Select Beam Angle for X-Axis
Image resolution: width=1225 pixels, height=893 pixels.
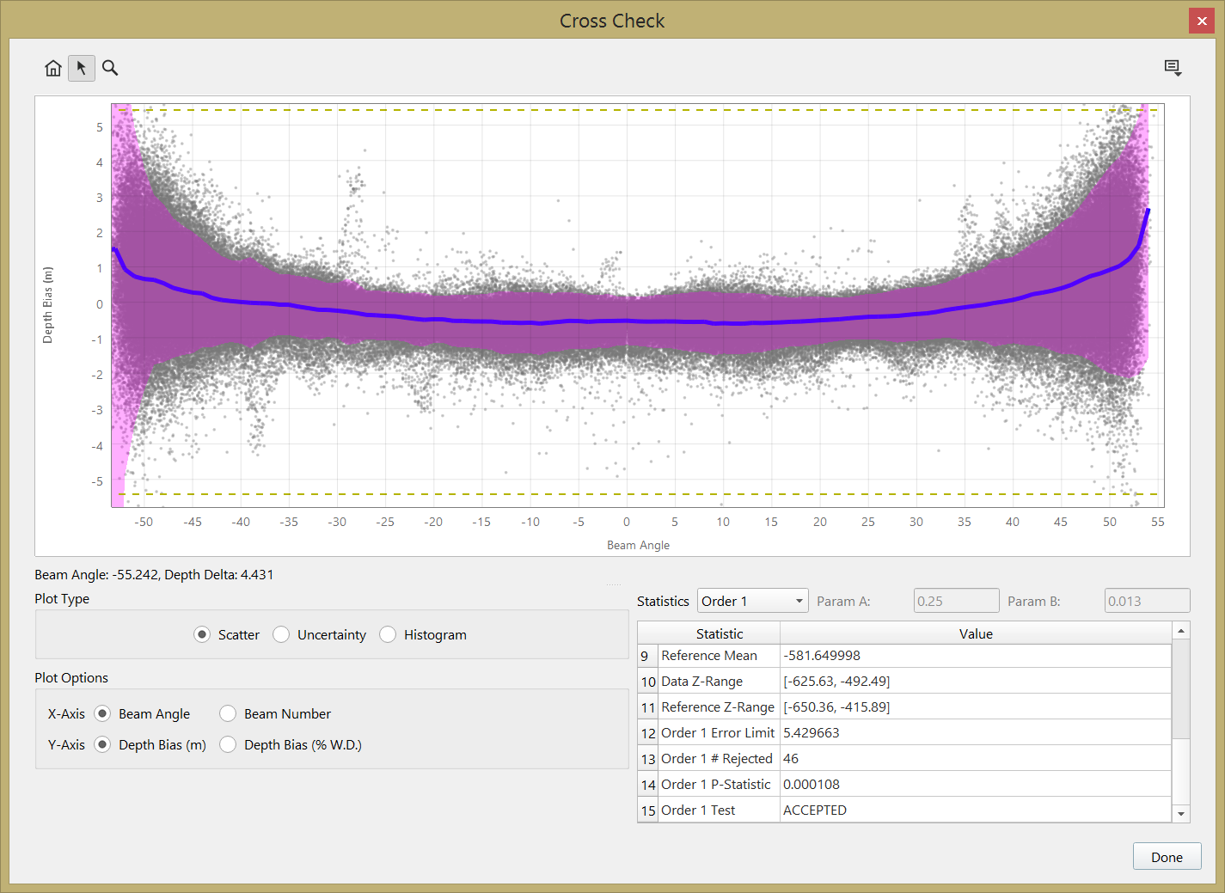click(x=102, y=713)
